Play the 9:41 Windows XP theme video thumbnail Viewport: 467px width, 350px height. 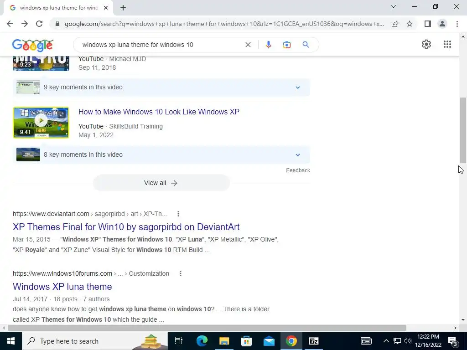41,123
